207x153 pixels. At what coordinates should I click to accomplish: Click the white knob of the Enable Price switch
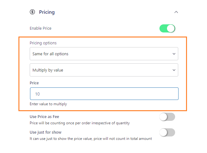point(171,28)
